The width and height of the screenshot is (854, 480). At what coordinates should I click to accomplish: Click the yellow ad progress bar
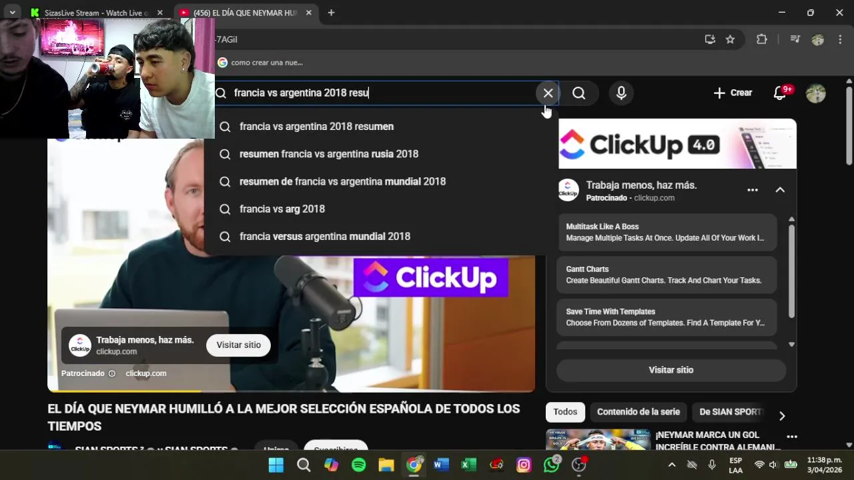[x=125, y=391]
